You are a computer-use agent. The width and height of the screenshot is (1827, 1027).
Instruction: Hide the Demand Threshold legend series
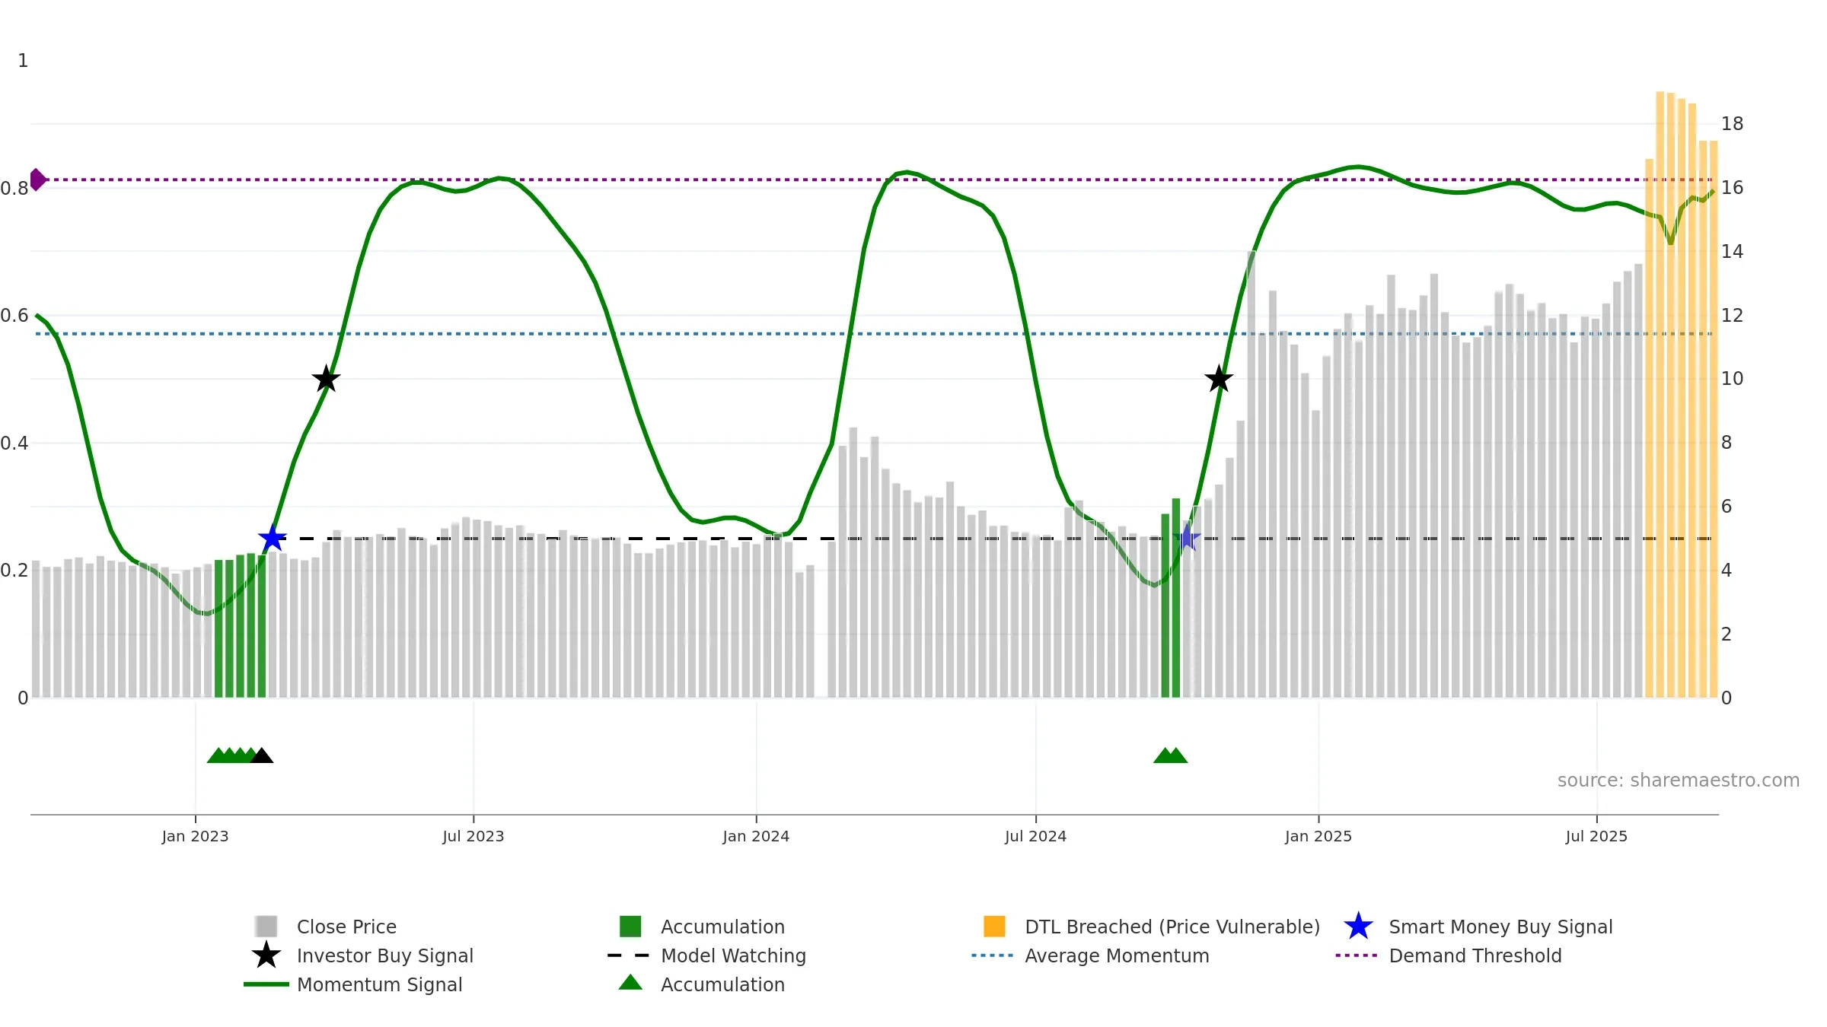click(x=1449, y=955)
